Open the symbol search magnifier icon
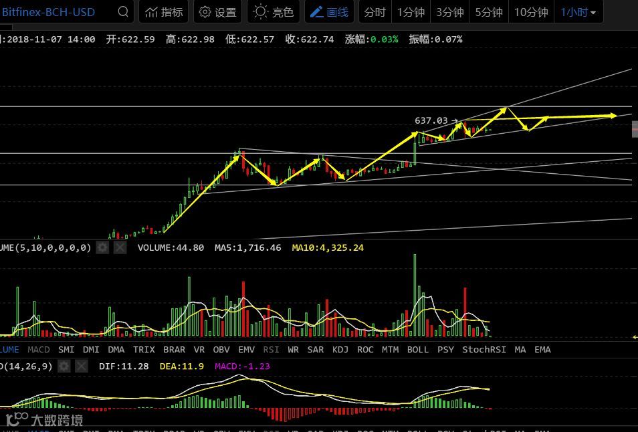 coord(123,12)
